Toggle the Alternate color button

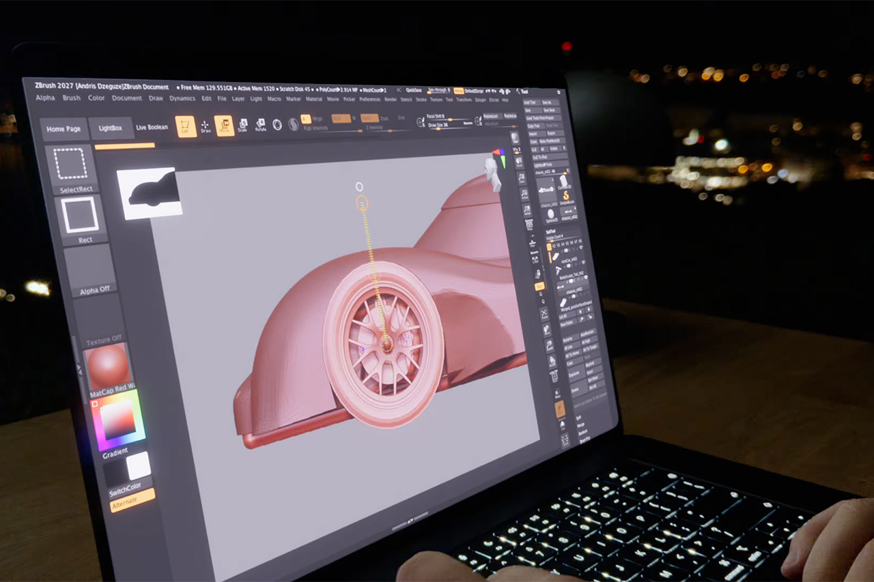[133, 499]
